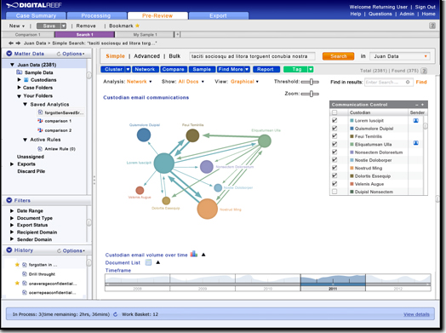Open the View details link
This screenshot has width=446, height=333.
coord(416,314)
